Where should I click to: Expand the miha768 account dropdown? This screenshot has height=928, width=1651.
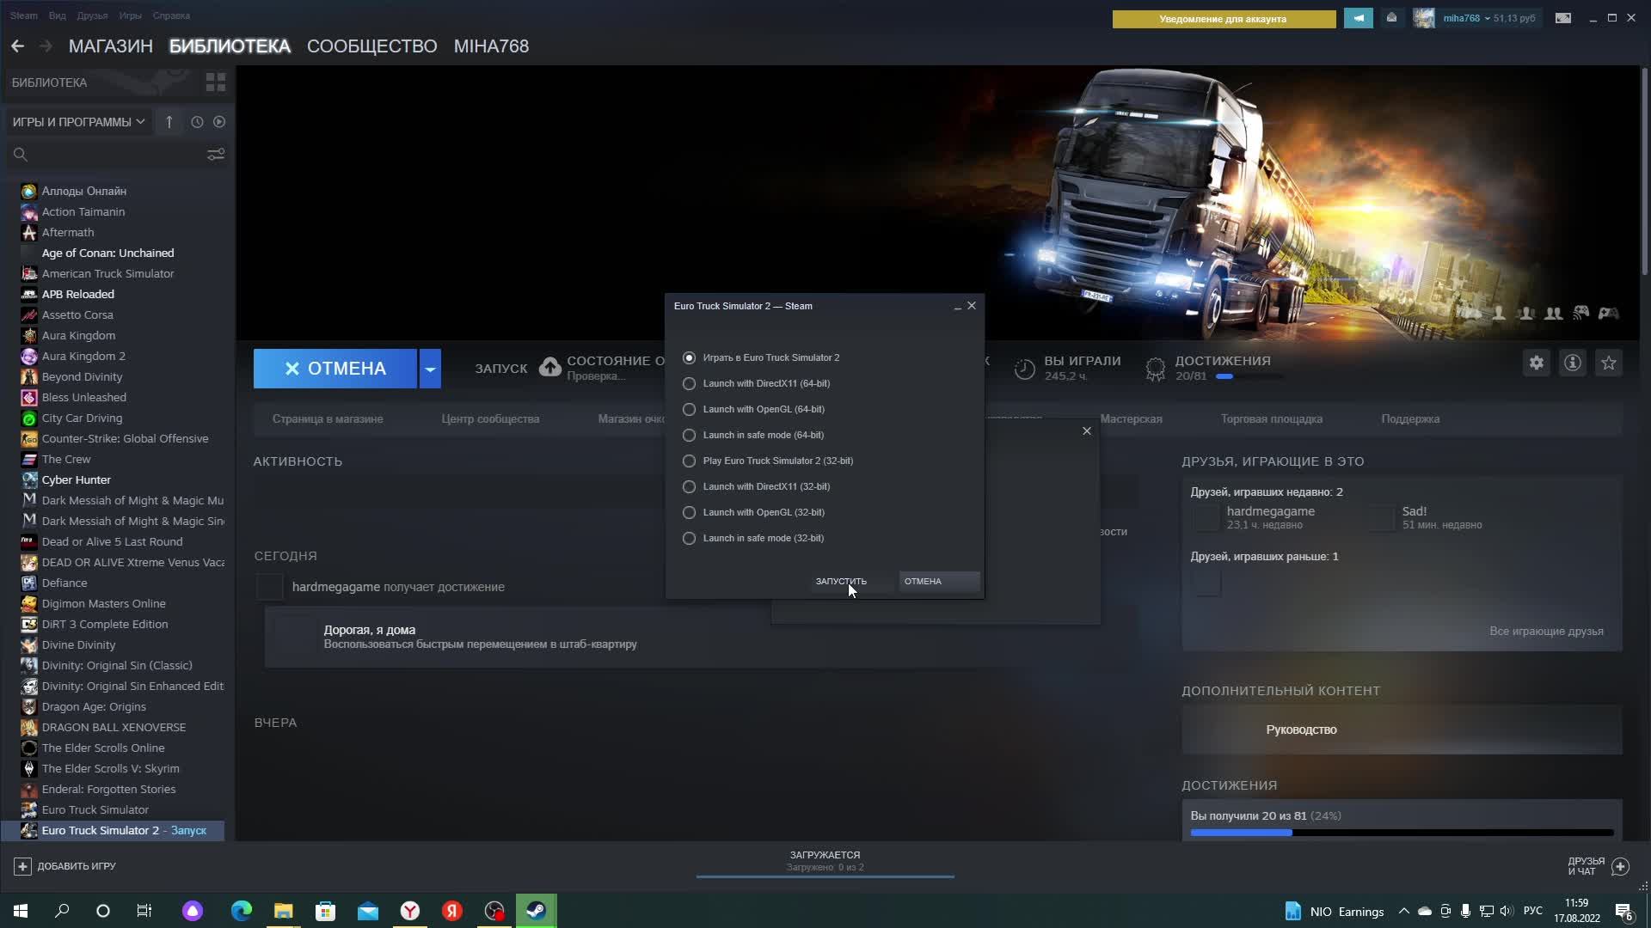1465,18
